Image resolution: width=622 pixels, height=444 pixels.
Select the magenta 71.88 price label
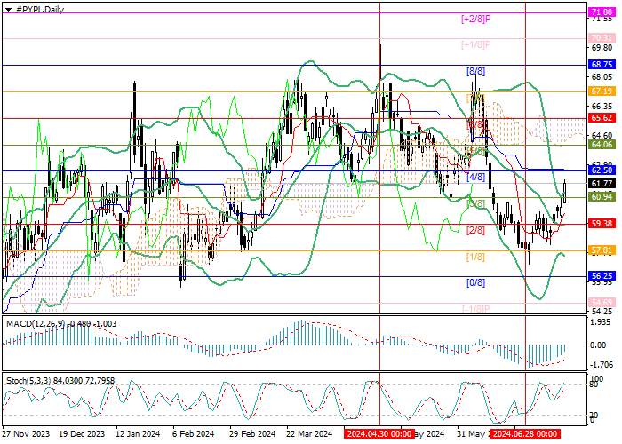pyautogui.click(x=602, y=11)
